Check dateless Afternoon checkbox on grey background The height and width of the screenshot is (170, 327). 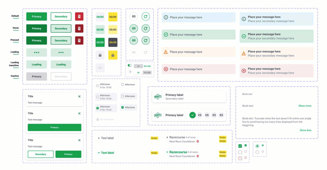pos(122,96)
